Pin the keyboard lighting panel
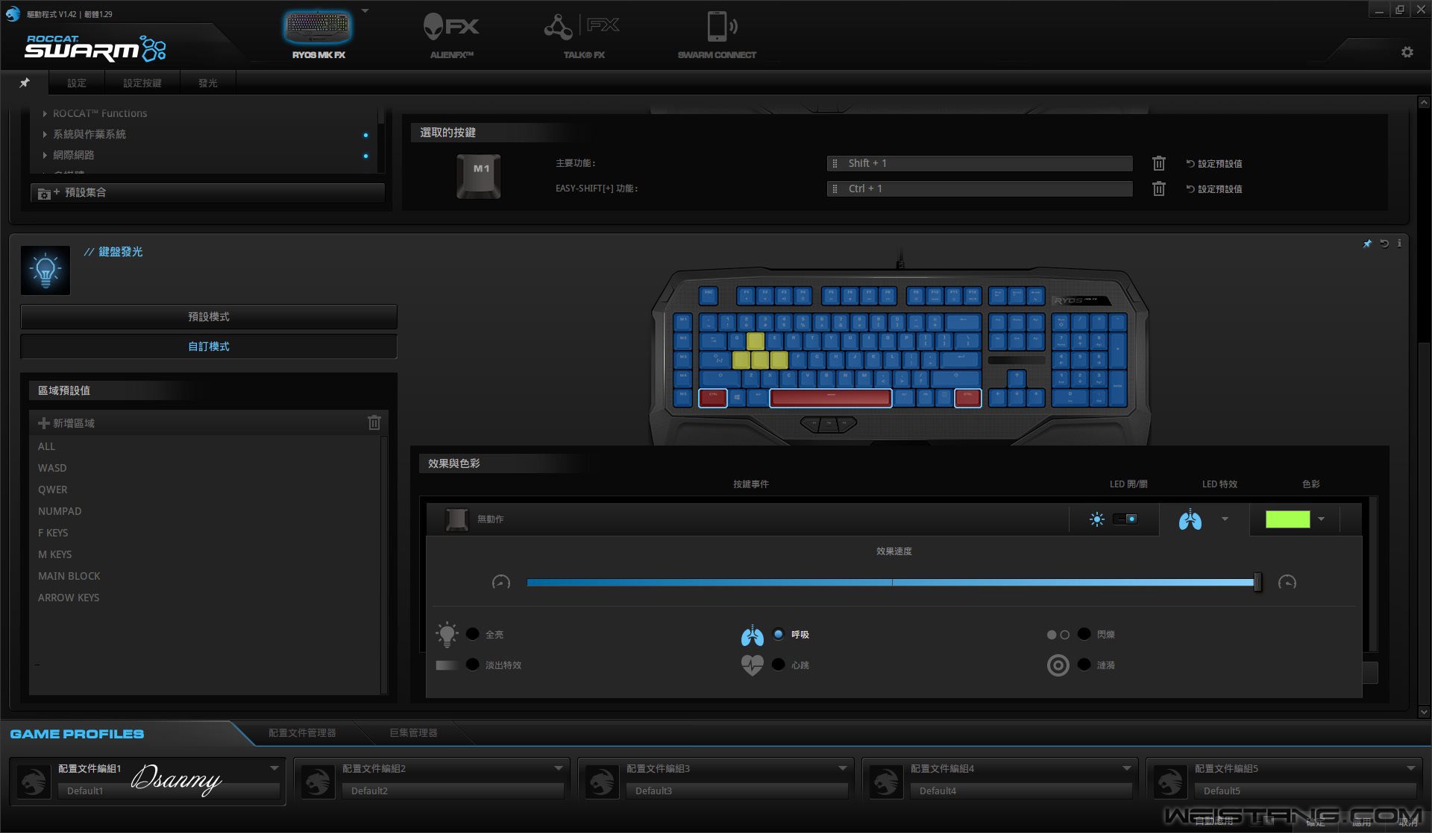The width and height of the screenshot is (1432, 833). coord(1367,244)
